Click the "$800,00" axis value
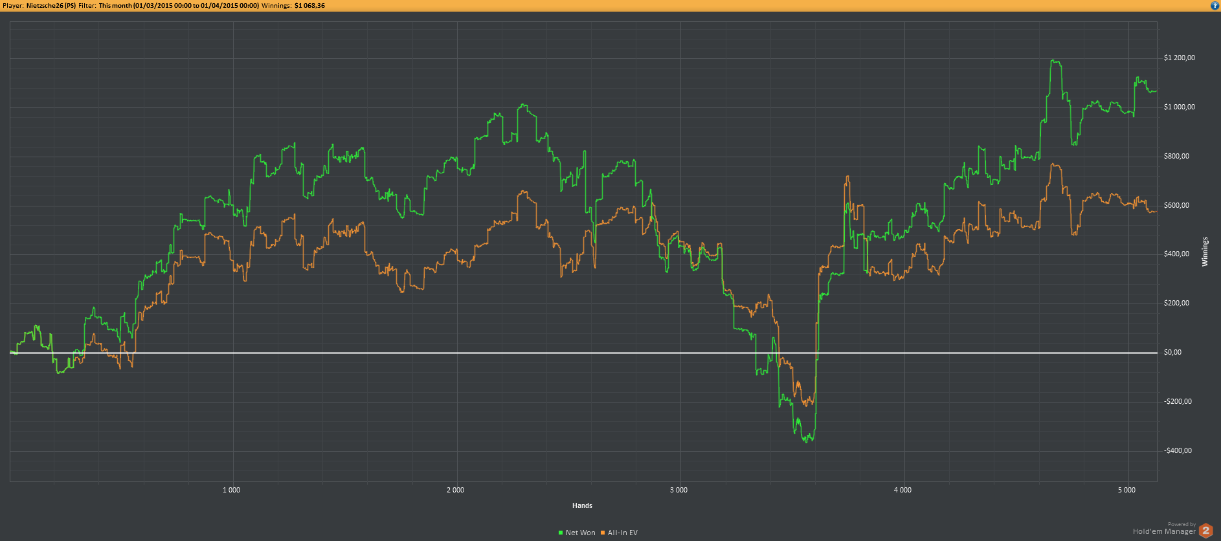 (x=1176, y=157)
